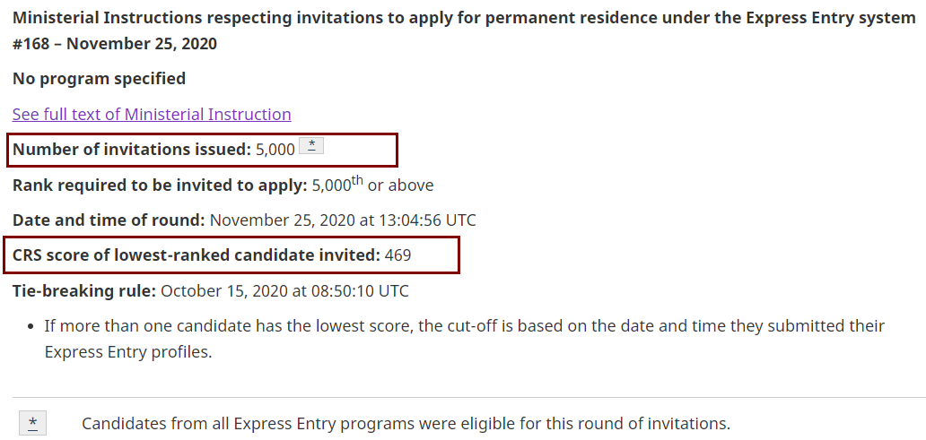Click the asterisk marker before the Candidates footnote

click(x=33, y=423)
